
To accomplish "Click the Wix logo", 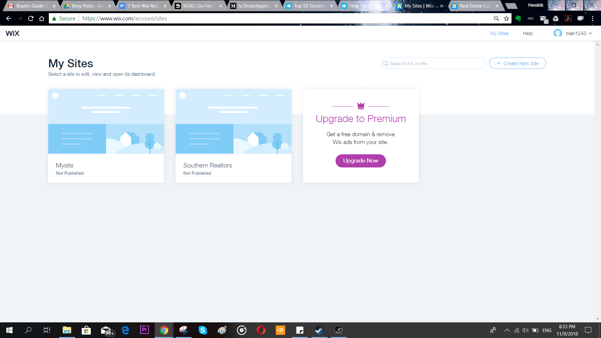I will (13, 33).
